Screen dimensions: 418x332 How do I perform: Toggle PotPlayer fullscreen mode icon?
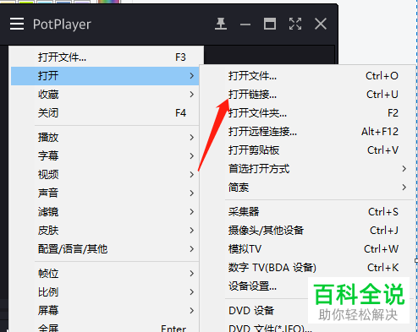coord(295,24)
